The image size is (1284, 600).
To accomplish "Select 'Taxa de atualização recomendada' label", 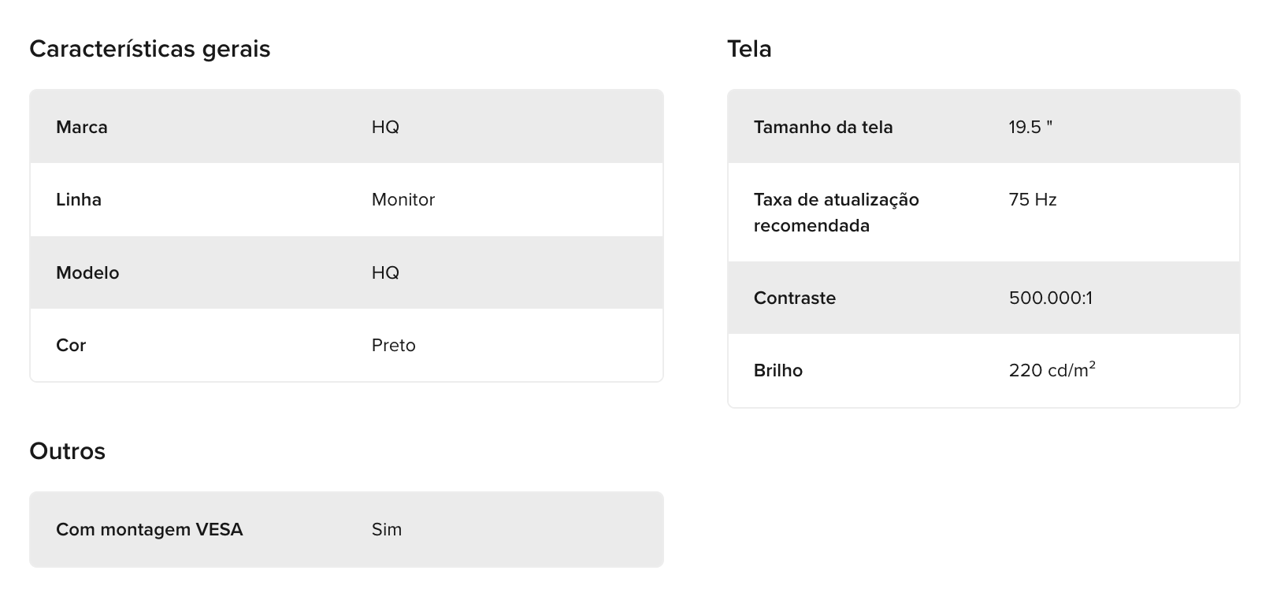I will pos(836,213).
